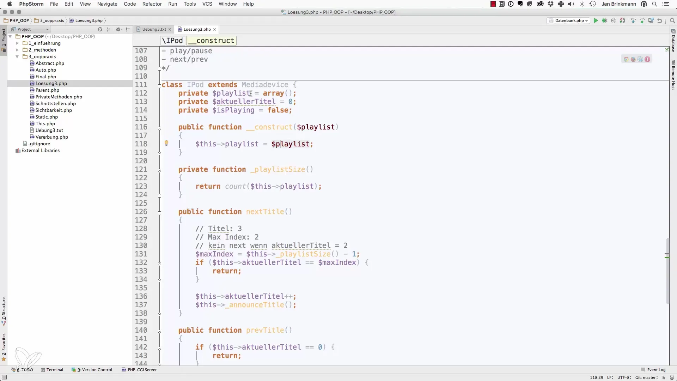Image resolution: width=677 pixels, height=381 pixels.
Task: Click the green inspection checkmark indicator
Action: click(667, 50)
